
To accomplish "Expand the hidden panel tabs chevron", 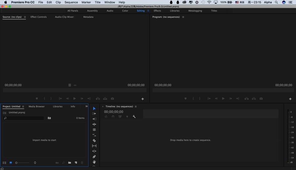I will point(86,106).
